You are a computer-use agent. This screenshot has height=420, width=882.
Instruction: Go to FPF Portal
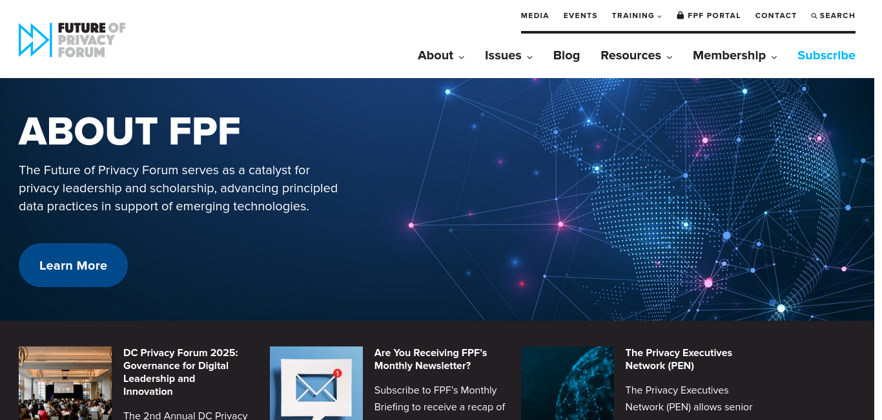[714, 15]
